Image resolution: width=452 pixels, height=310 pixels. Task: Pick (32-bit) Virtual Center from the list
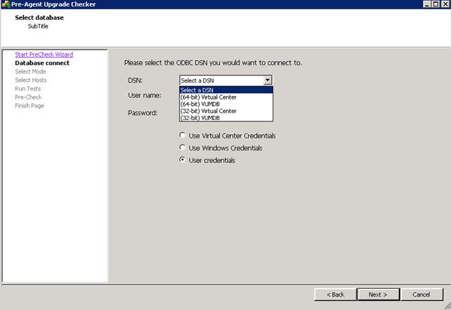226,111
